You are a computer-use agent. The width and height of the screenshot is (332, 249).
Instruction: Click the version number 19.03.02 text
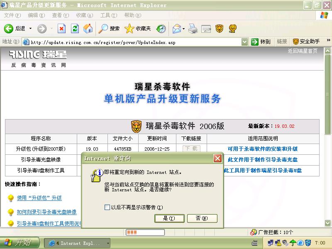coord(284,126)
